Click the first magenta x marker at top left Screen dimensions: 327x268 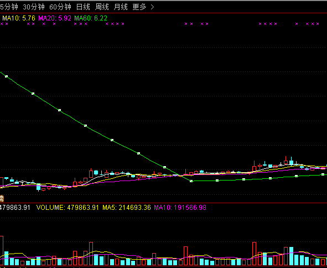[x=2, y=24]
